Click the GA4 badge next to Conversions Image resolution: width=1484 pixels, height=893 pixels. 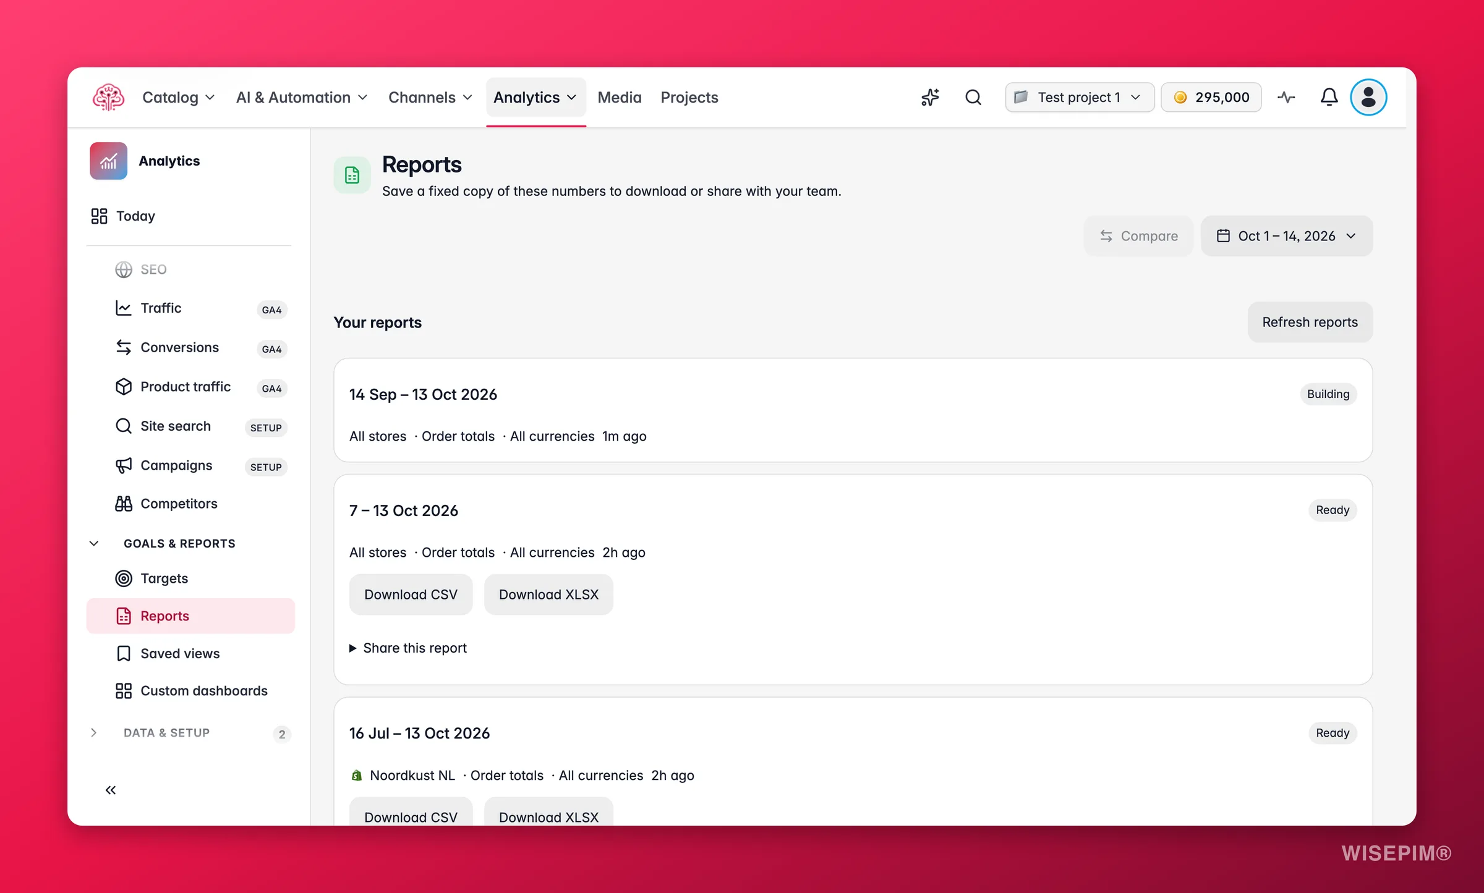coord(271,349)
